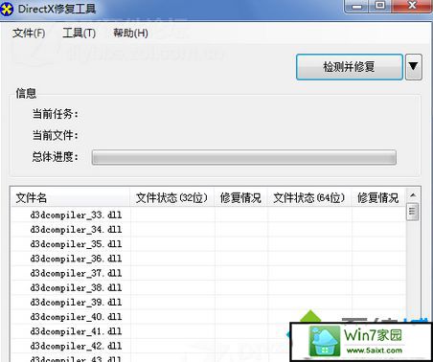Open the 文件(F) menu
Image resolution: width=433 pixels, height=362 pixels.
coord(29,33)
